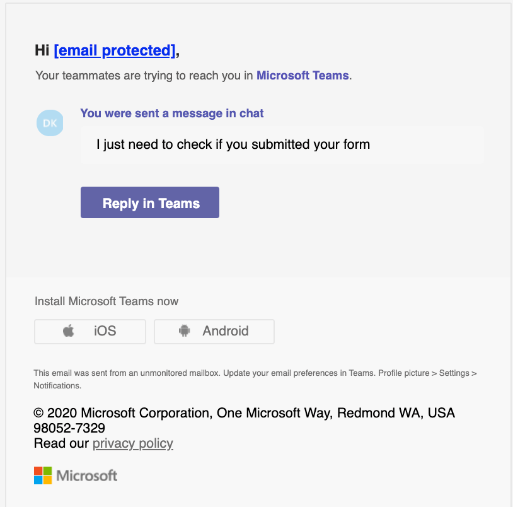Click the Apple logo on the iOS button

(x=69, y=331)
